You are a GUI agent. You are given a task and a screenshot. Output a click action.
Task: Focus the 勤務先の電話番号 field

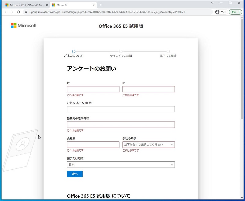[121, 125]
